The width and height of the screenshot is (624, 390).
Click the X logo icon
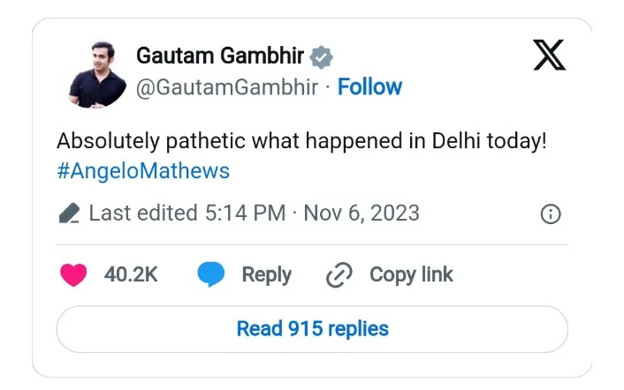[x=549, y=56]
